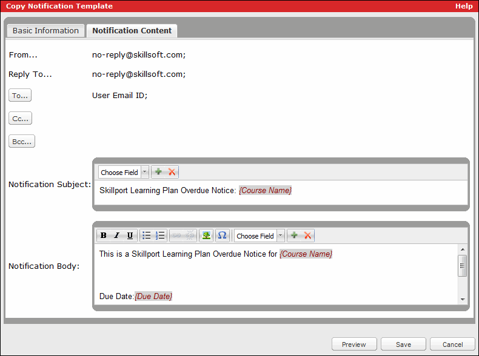Click the Reply To address value
This screenshot has height=356, width=479.
(x=139, y=74)
